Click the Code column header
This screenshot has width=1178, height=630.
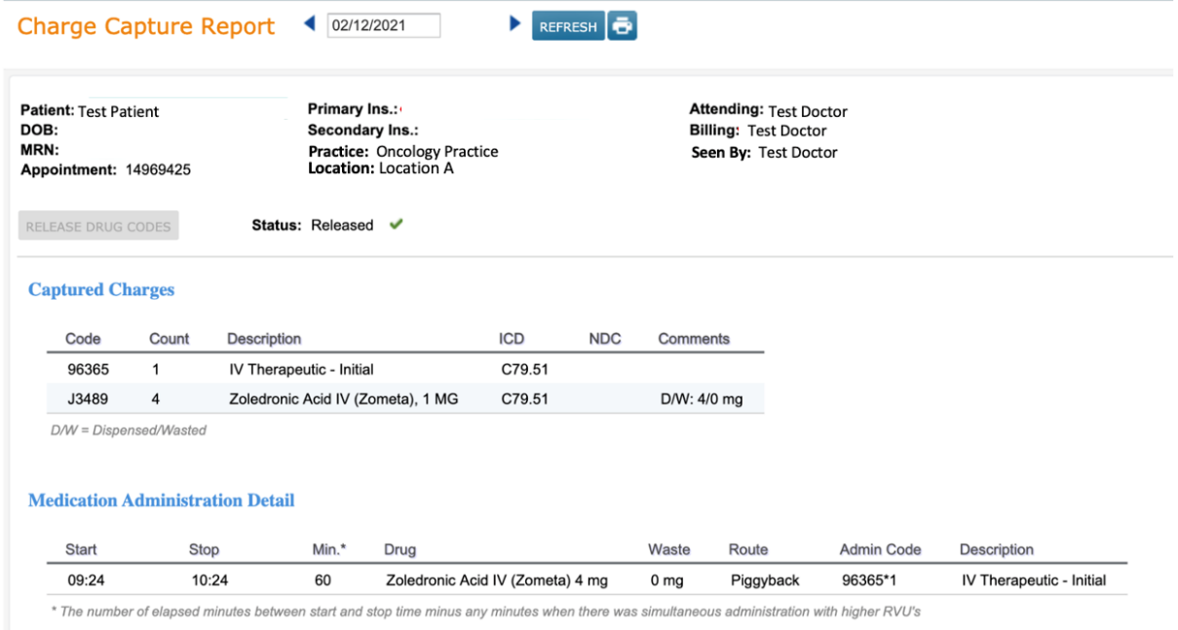pos(83,339)
